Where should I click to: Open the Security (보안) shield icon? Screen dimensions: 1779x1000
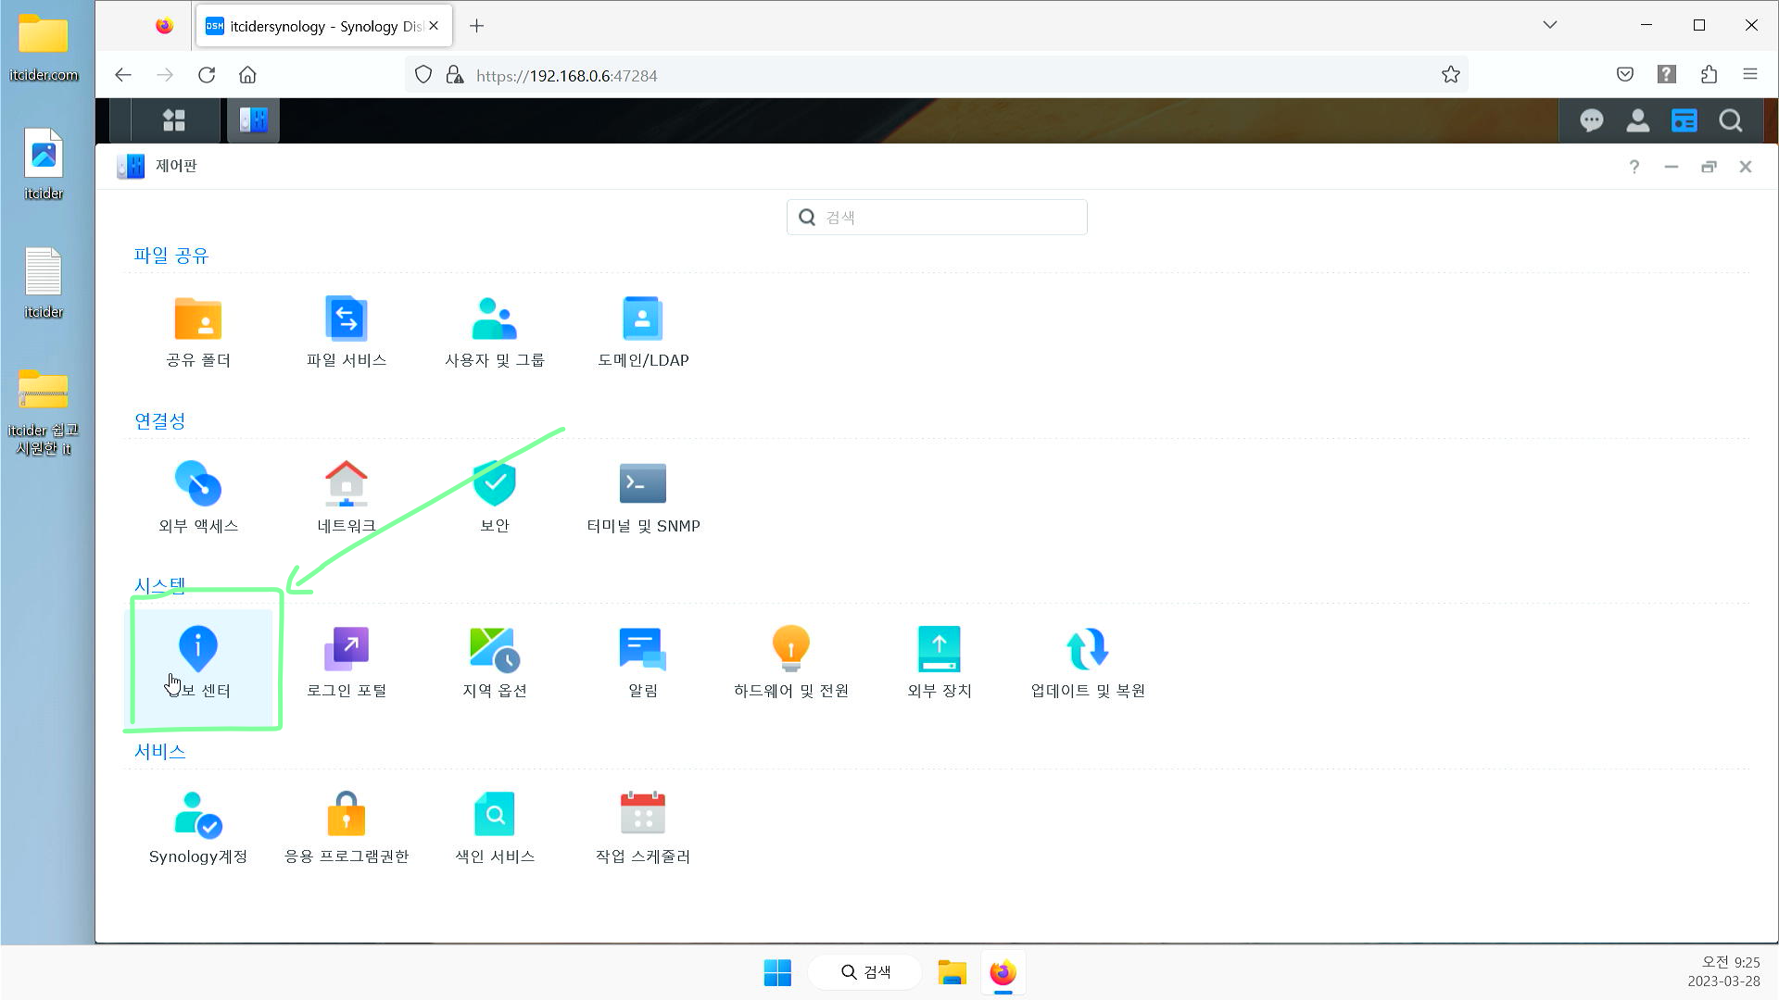click(x=494, y=484)
